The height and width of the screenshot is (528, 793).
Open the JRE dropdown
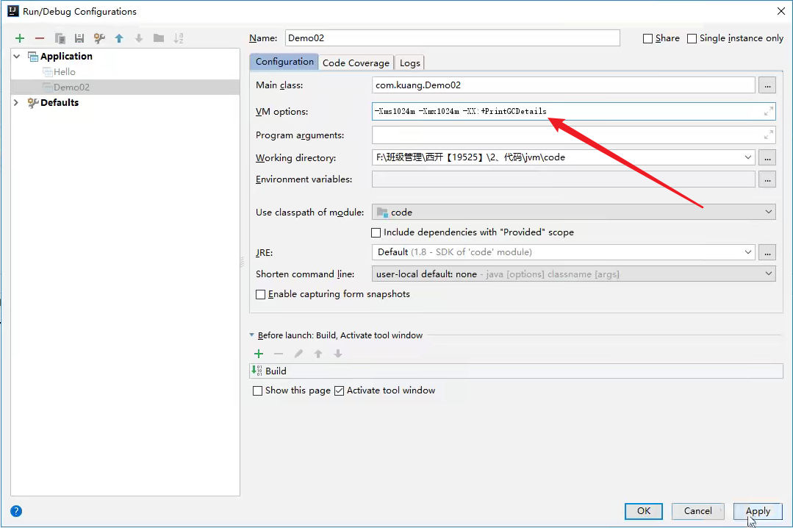coord(748,252)
